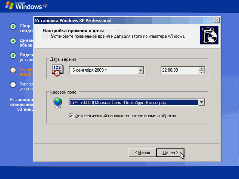The image size is (239, 179).
Task: Click the calendar and clock icon
Action: pos(56,70)
